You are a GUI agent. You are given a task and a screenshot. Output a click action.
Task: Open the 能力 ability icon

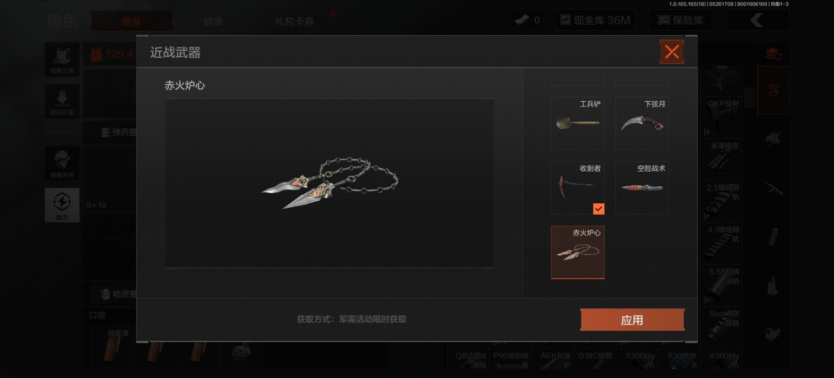tap(62, 205)
